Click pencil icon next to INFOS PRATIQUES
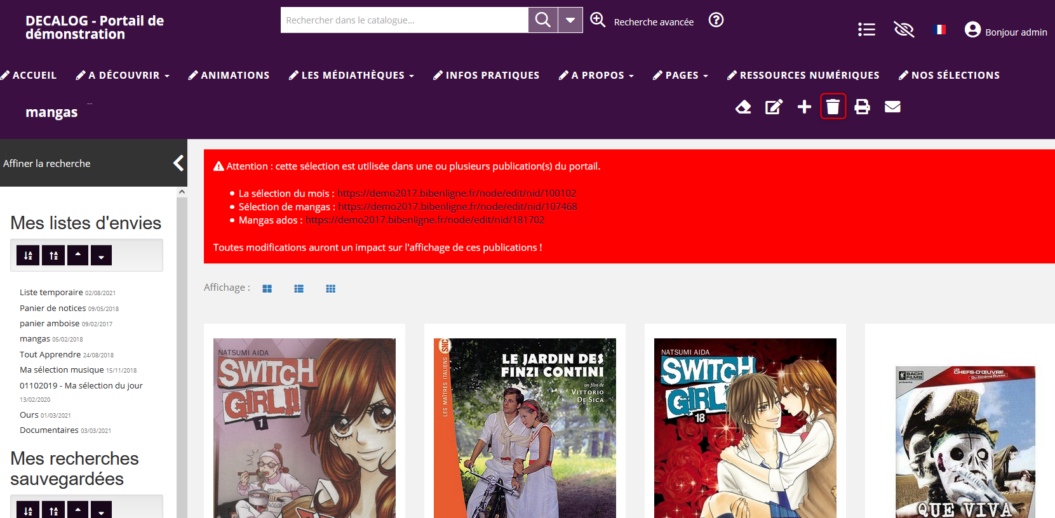The width and height of the screenshot is (1055, 518). pos(438,75)
